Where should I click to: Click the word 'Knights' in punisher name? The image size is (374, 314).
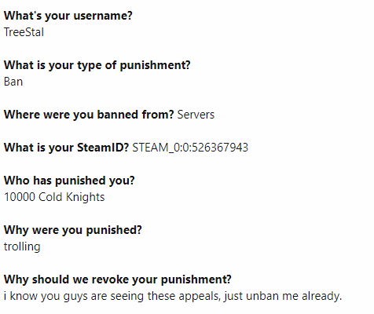pyautogui.click(x=85, y=197)
